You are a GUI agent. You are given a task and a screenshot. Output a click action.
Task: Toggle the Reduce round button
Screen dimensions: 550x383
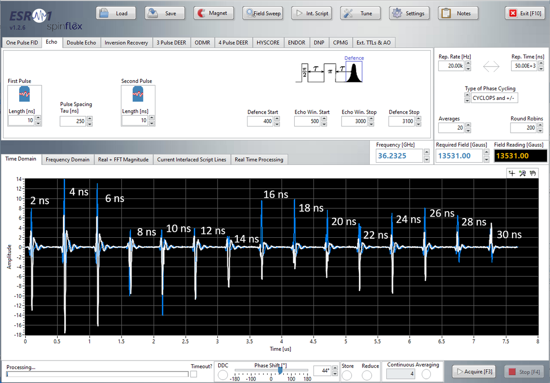367,375
